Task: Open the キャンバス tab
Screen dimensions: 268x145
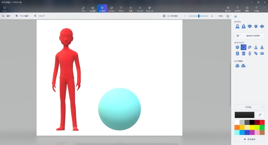Action: (140, 9)
